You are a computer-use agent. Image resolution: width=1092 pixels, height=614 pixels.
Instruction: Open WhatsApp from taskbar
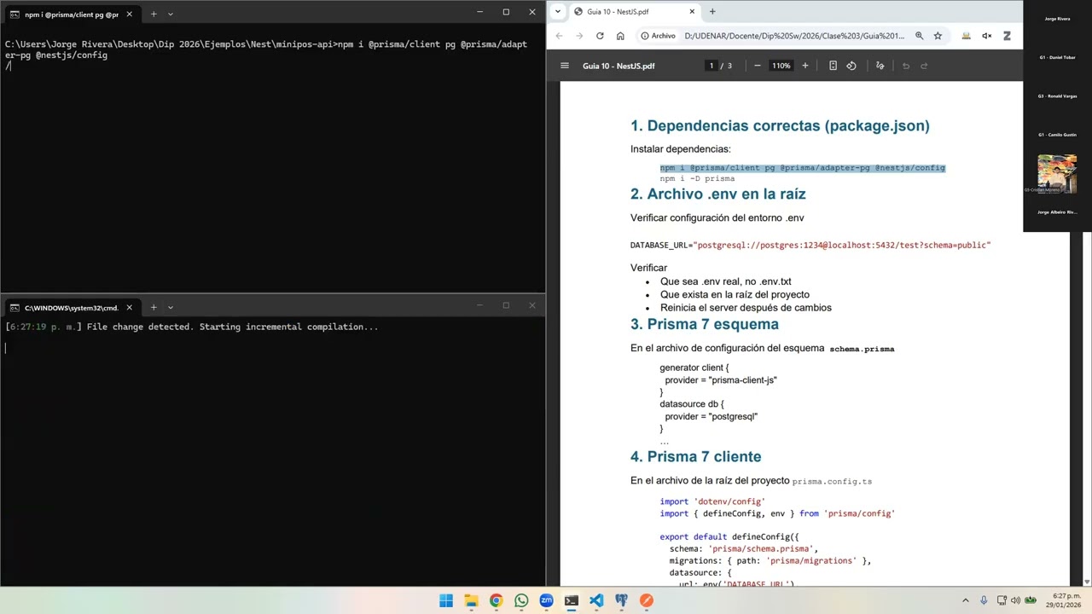[521, 600]
